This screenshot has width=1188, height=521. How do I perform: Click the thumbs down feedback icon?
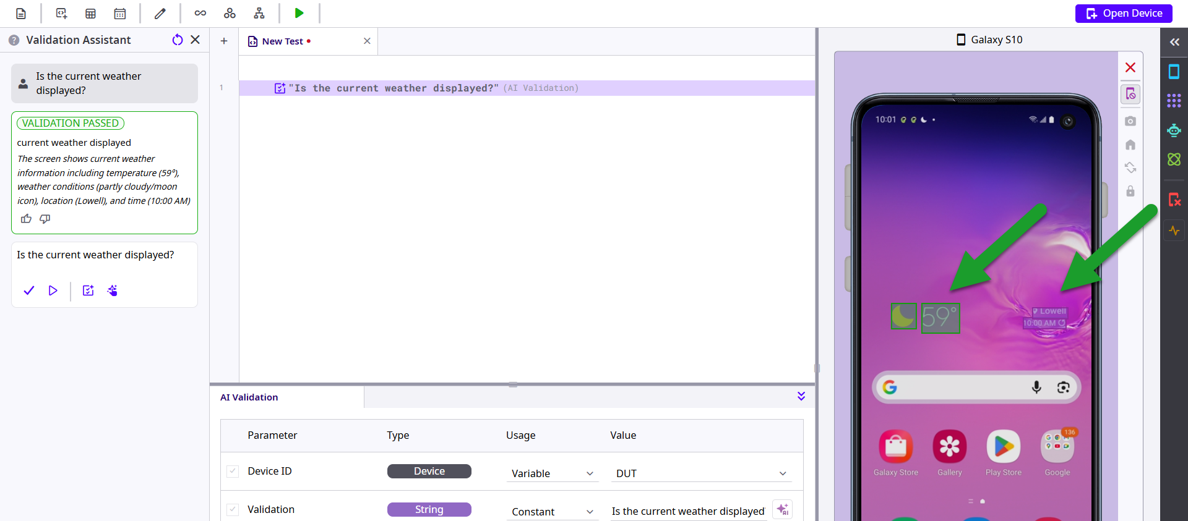(x=45, y=219)
